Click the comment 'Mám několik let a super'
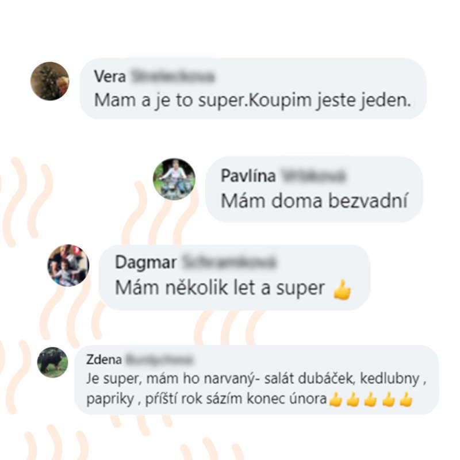Screen dimensions: 460x460 coord(220,288)
